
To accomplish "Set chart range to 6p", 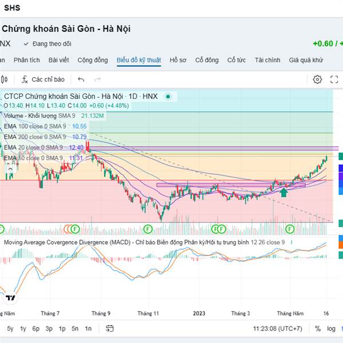I will point(36,329).
